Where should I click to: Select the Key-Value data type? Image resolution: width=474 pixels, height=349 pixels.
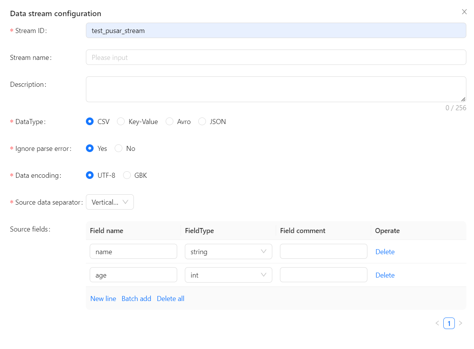tap(121, 122)
